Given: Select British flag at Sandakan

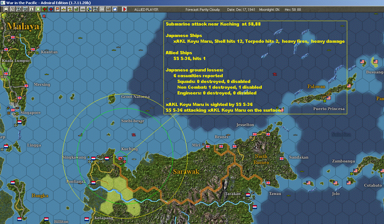Looking at the screenshot, I should point(282,159).
